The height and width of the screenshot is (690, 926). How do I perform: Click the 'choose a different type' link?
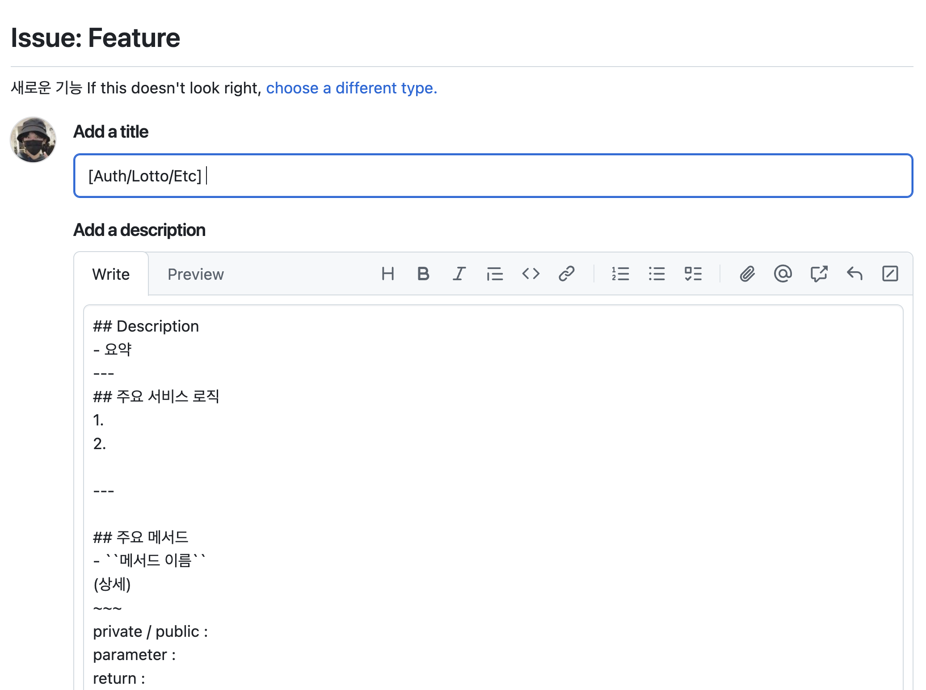click(351, 88)
